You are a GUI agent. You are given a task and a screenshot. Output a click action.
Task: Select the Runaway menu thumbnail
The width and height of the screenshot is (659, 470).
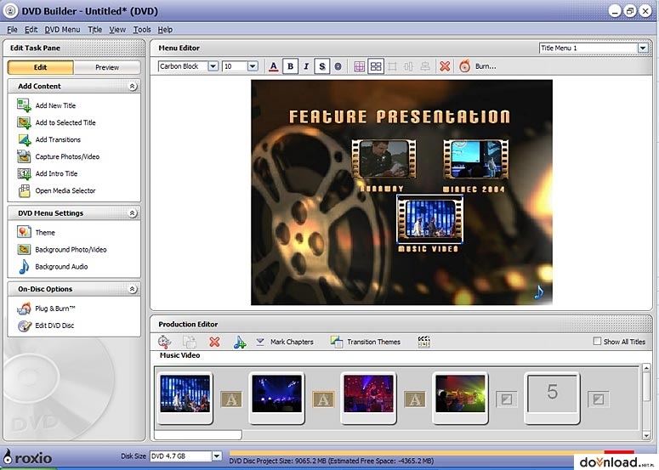[383, 159]
